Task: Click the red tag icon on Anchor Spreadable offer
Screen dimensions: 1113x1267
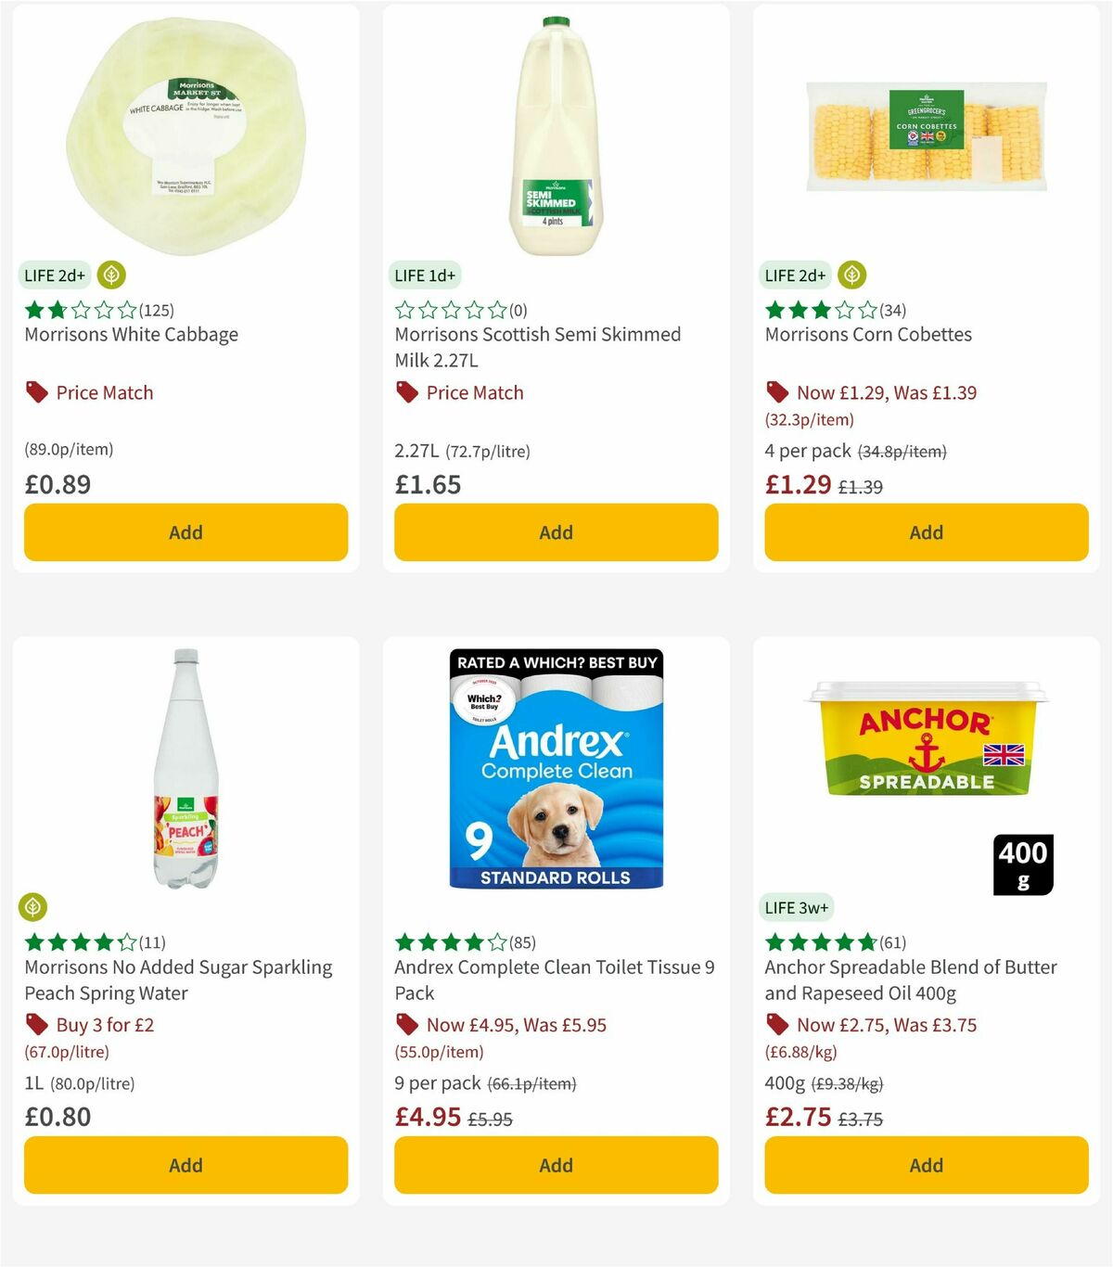Action: click(x=777, y=1025)
